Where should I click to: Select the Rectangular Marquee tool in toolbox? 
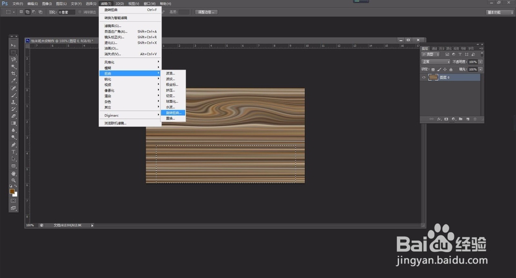pyautogui.click(x=13, y=53)
